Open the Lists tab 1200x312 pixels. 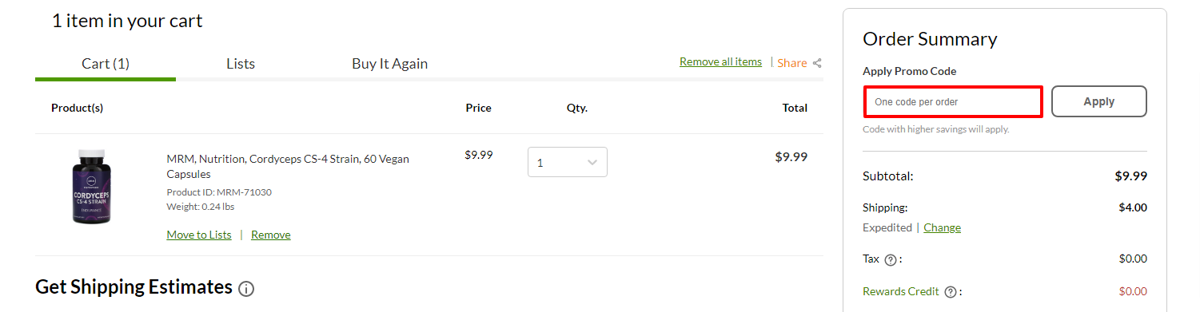click(x=241, y=64)
